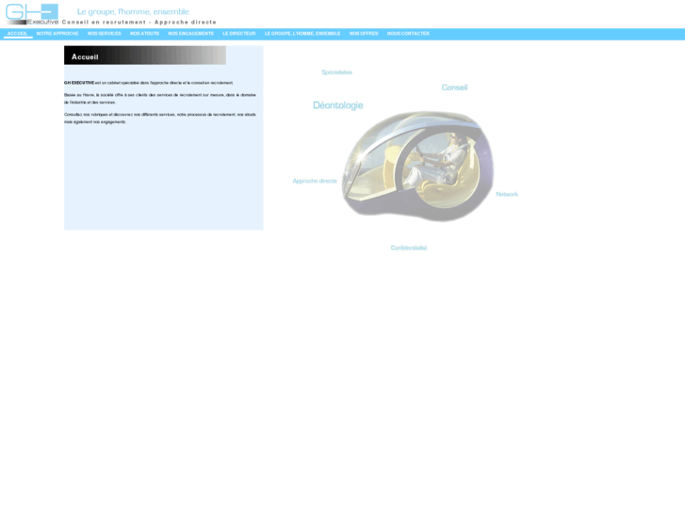Click the Approche directe floating label
This screenshot has height=513, width=685.
[x=315, y=181]
